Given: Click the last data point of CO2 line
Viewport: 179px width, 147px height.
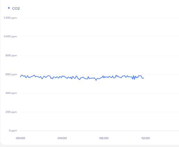Looking at the screenshot, I should [x=144, y=78].
